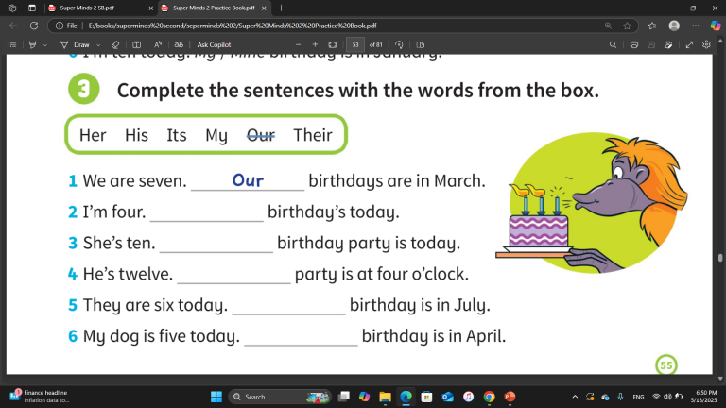Toggle the Read aloud tool
The height and width of the screenshot is (408, 726).
click(x=157, y=44)
